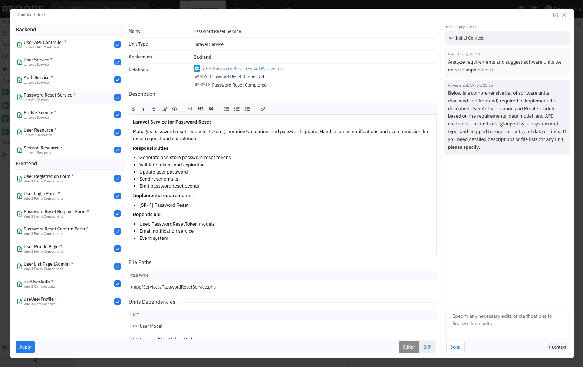This screenshot has width=583, height=367.
Task: Uncheck User API Controller unit
Action: pyautogui.click(x=118, y=44)
